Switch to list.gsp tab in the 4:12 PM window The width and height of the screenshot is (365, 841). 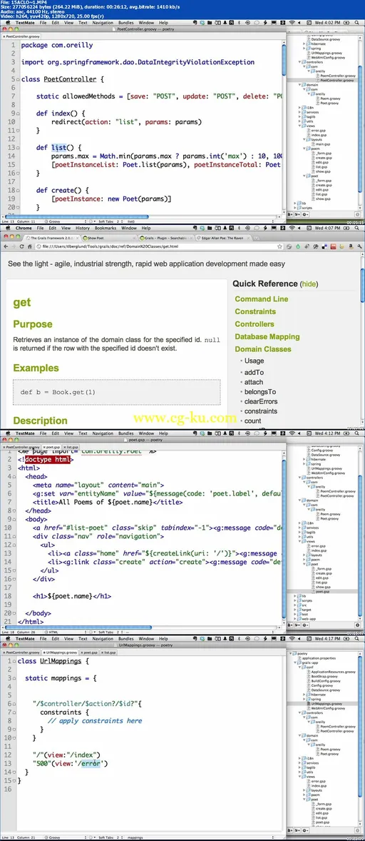[72, 447]
